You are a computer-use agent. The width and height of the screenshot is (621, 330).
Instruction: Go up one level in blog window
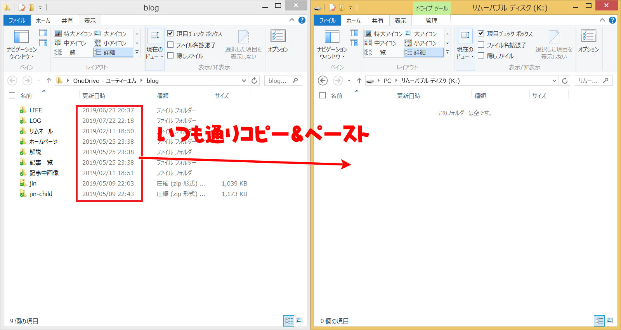click(x=49, y=81)
